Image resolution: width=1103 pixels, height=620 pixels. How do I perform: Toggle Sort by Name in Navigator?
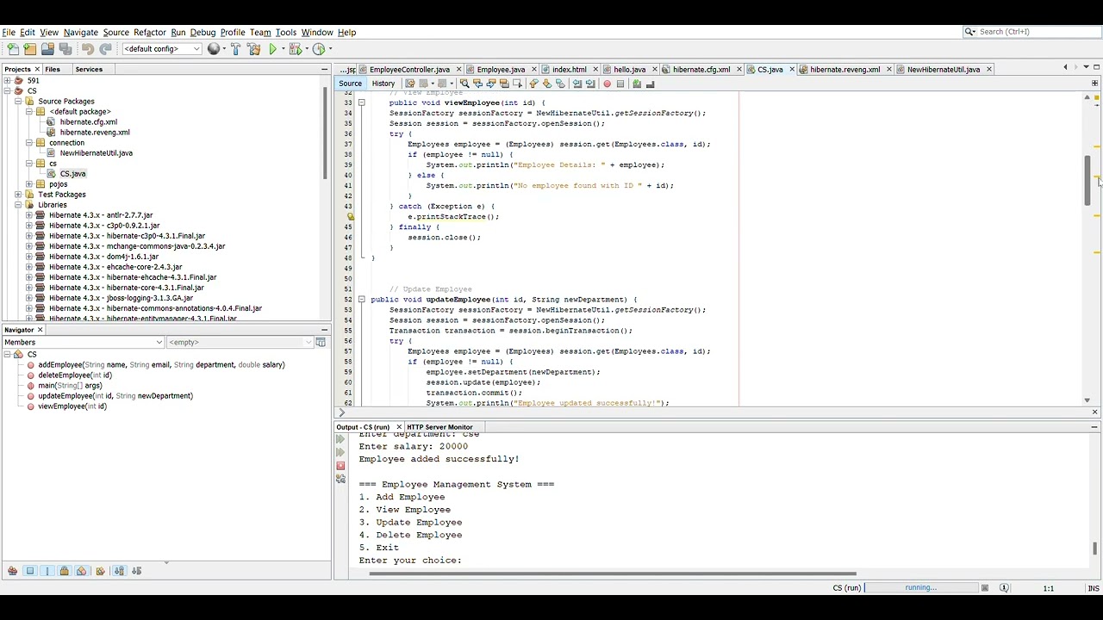(x=119, y=571)
